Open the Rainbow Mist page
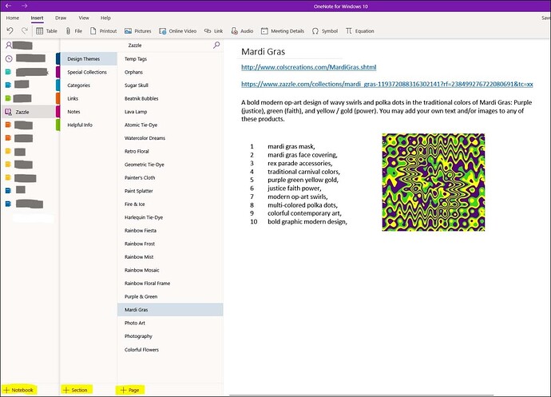Viewport: 551px width, 397px height. (170, 256)
